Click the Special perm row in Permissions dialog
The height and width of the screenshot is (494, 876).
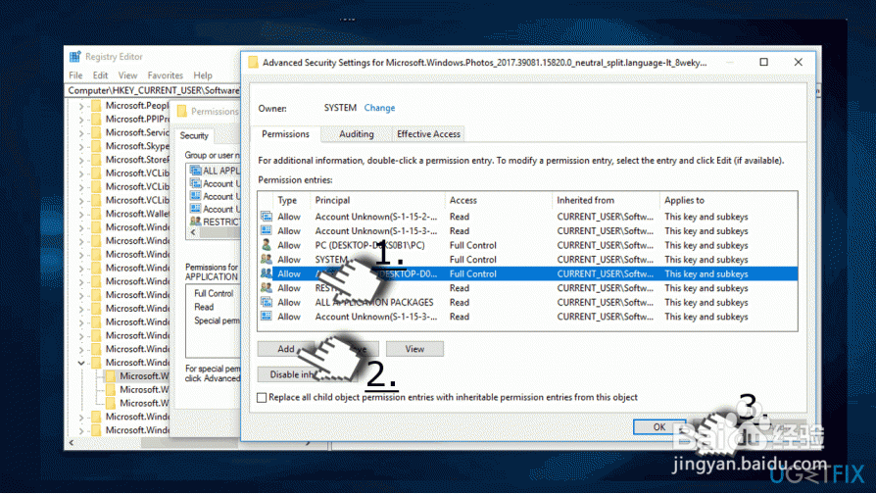click(x=216, y=321)
